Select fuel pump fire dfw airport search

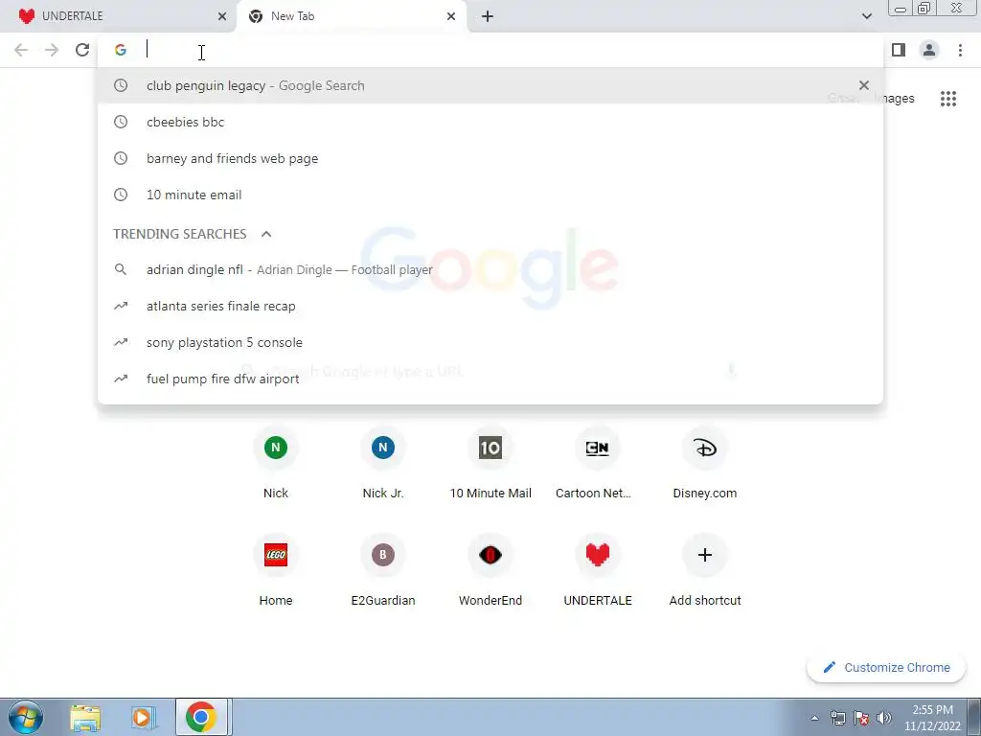[490, 379]
